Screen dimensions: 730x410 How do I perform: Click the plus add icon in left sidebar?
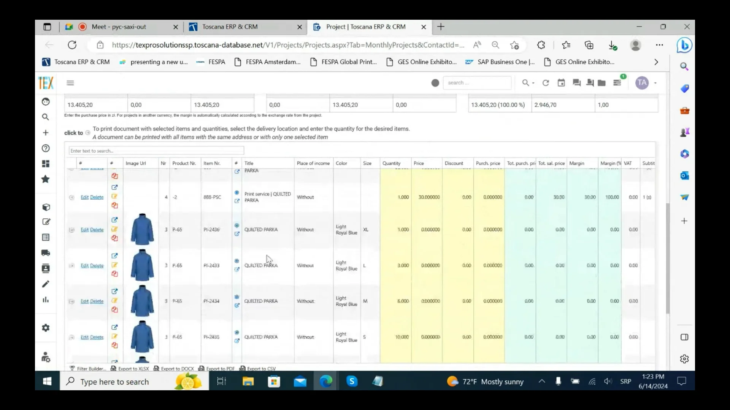(x=46, y=132)
